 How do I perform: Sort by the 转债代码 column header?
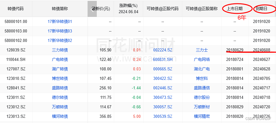point(16,9)
